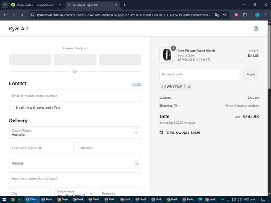Show hidden system tray icons
Image resolution: width=271 pixels, height=203 pixels.
[222, 200]
